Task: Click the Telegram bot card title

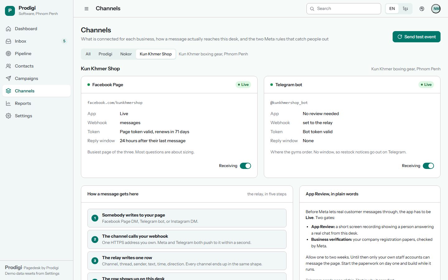Action: [289, 85]
